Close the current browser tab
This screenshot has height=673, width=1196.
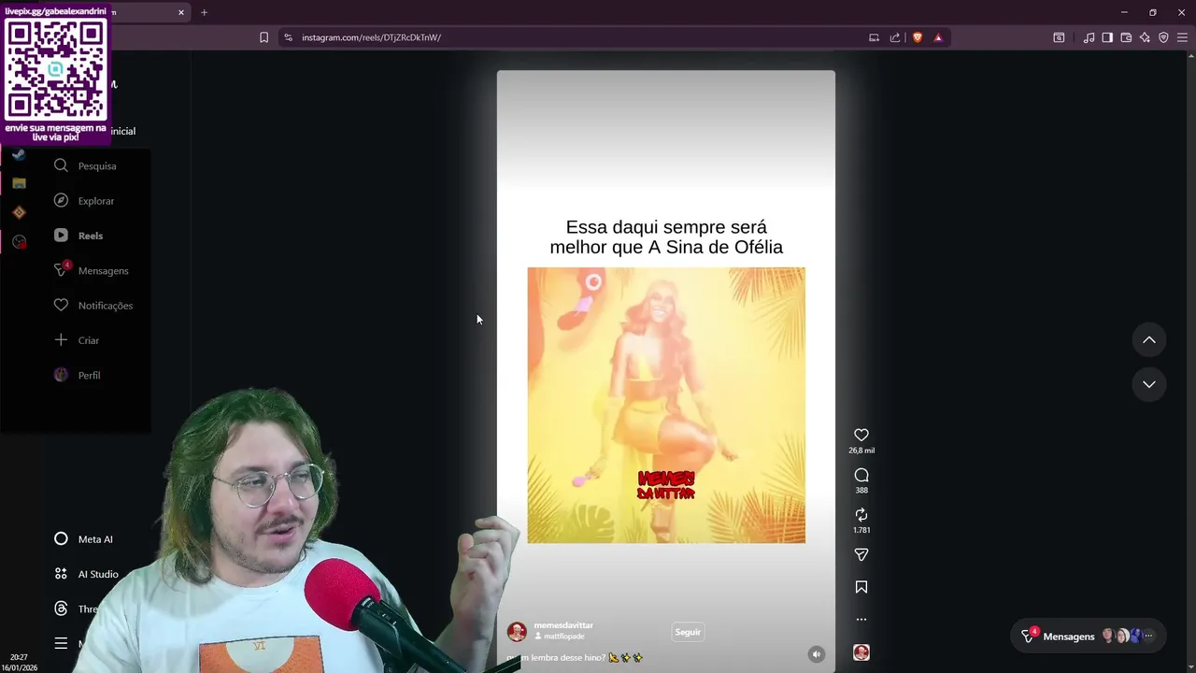pos(181,12)
